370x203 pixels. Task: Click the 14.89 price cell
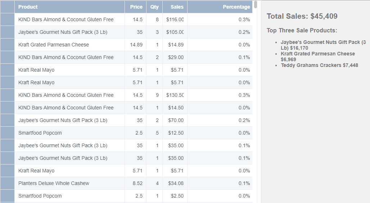click(x=135, y=45)
